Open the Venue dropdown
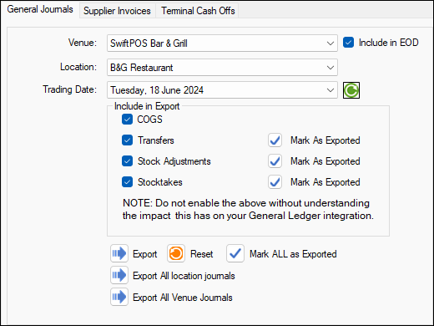The width and height of the screenshot is (434, 326). point(331,43)
